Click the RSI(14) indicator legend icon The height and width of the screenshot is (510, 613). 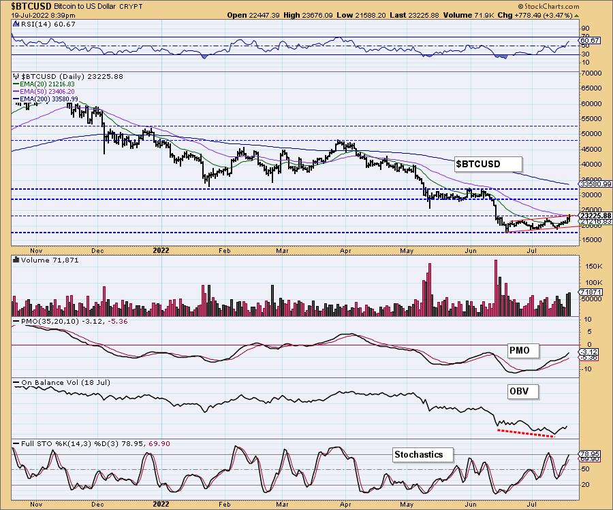click(x=16, y=24)
